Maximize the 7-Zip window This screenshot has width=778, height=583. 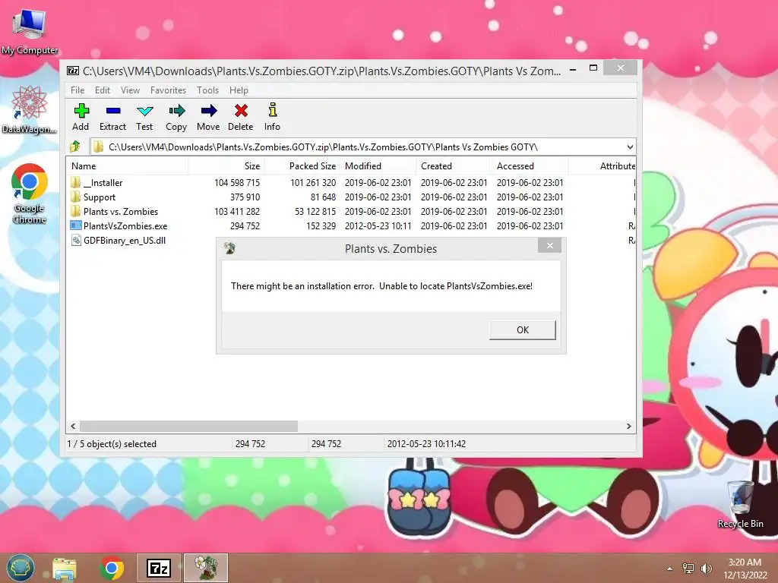(593, 68)
